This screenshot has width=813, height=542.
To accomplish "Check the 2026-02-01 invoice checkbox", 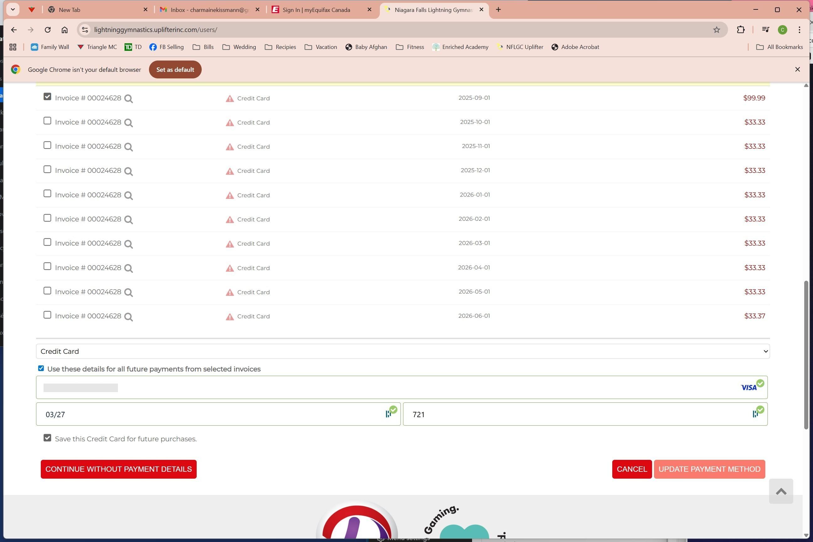I will tap(47, 218).
